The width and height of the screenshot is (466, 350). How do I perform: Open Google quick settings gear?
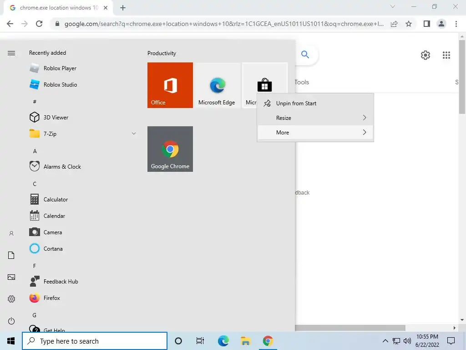[425, 55]
